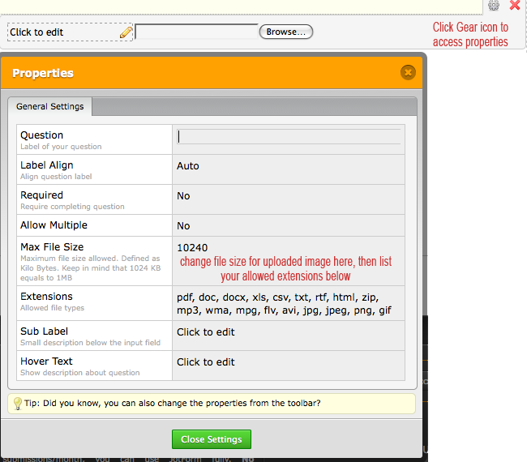Select the Extensions property row label

tap(46, 297)
